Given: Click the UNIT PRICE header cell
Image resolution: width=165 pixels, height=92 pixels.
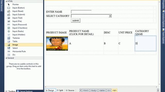Looking at the screenshot, I should click(x=126, y=32).
